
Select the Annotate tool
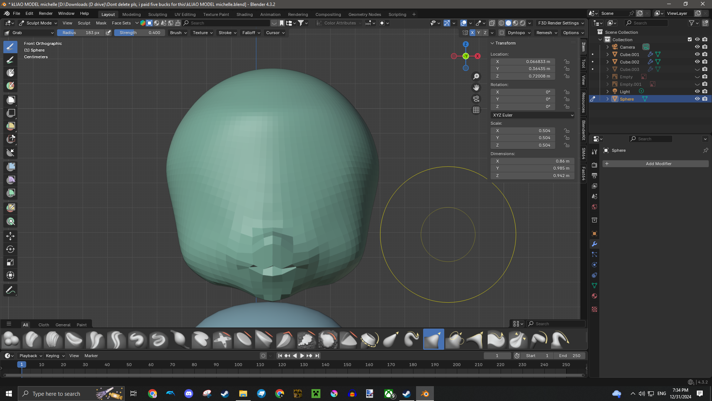[10, 290]
